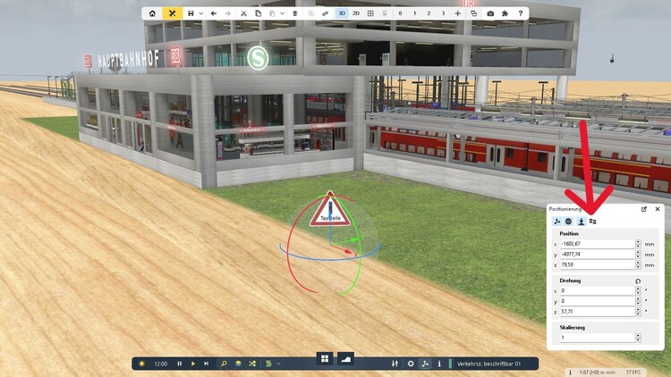Go to the home screen icon
Image resolution: width=671 pixels, height=377 pixels.
click(152, 13)
